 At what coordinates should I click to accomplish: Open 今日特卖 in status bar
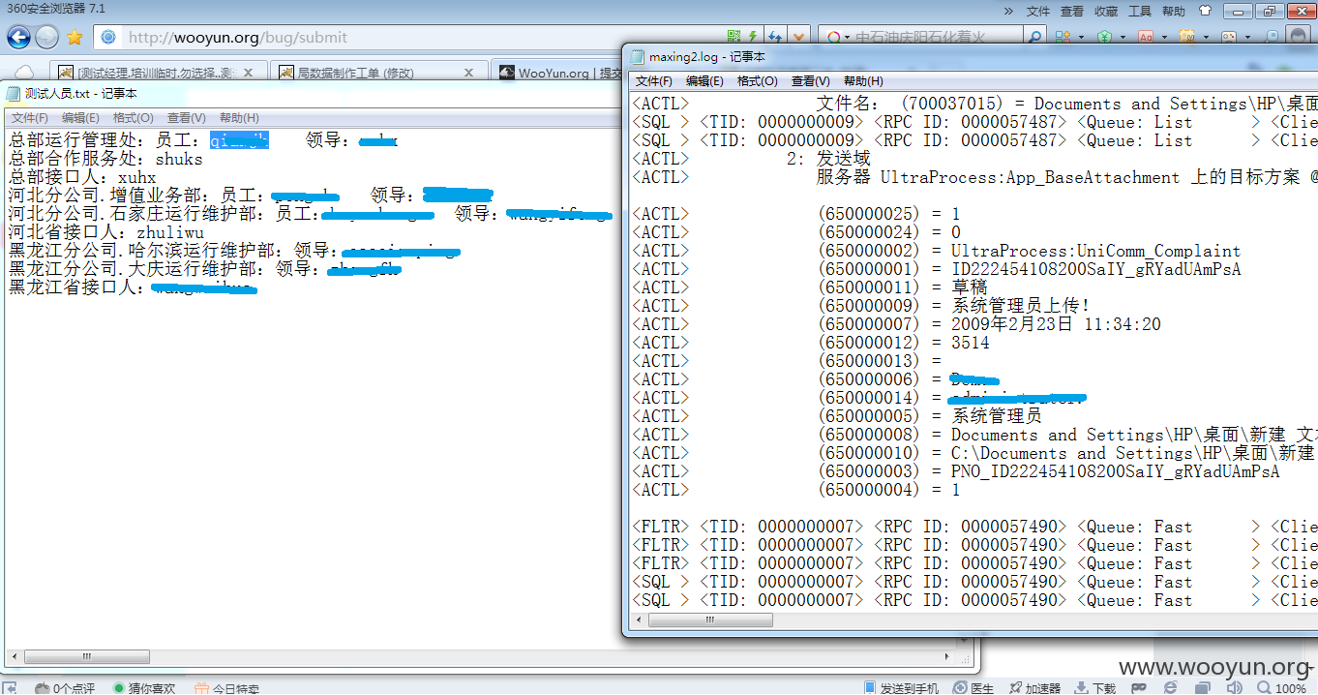(227, 688)
